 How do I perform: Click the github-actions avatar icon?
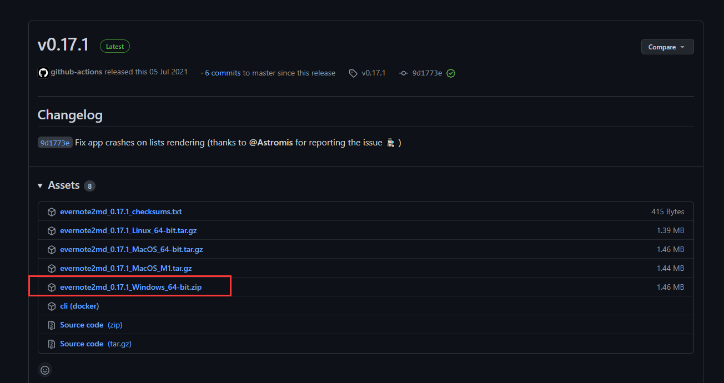43,73
